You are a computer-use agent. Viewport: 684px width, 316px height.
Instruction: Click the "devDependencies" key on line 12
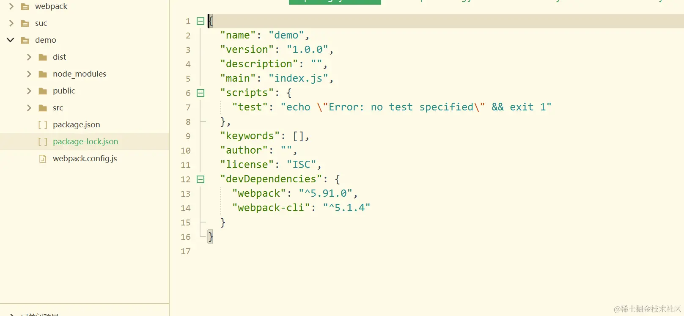click(271, 179)
